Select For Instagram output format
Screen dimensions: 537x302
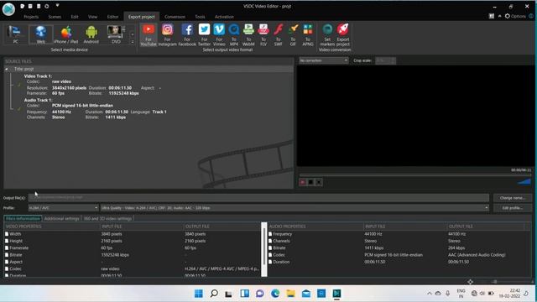[x=168, y=35]
